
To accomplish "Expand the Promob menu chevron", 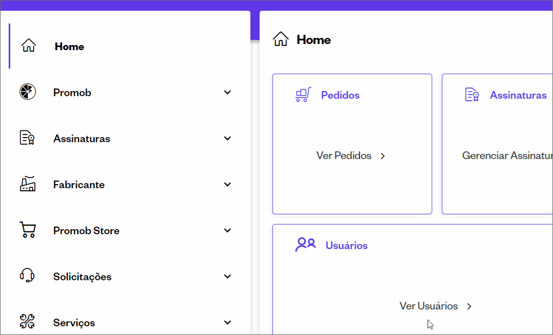I will click(227, 92).
